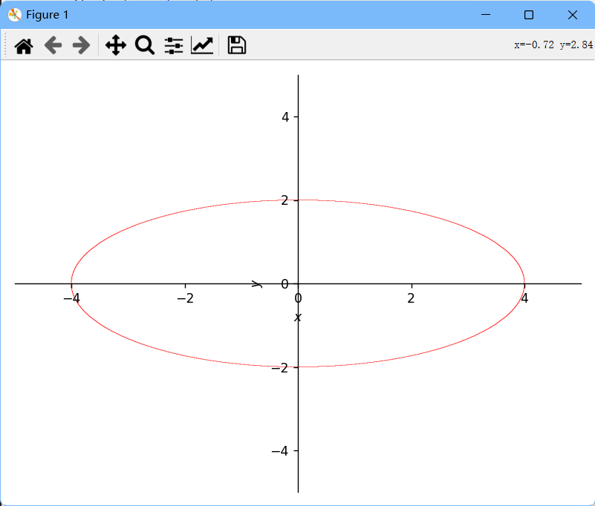The image size is (595, 506).
Task: Activate the Pan axes tool
Action: point(116,45)
